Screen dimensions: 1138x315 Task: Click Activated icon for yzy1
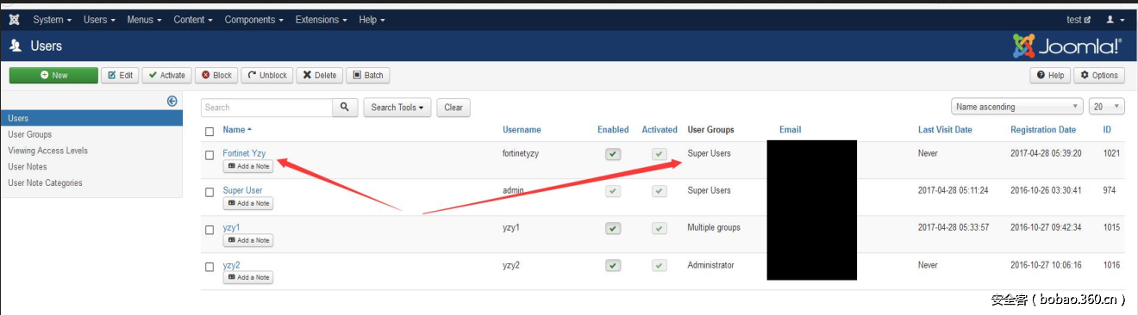pyautogui.click(x=660, y=228)
